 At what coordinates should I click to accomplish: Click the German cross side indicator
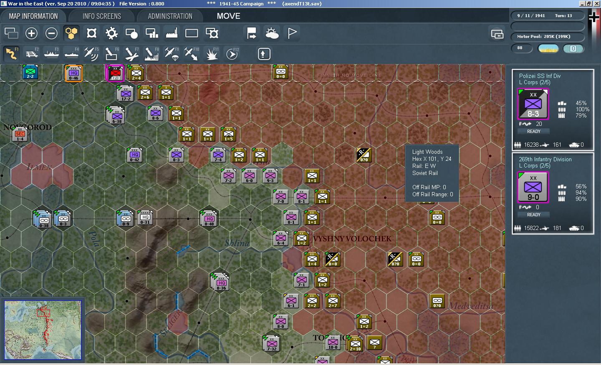point(594,17)
